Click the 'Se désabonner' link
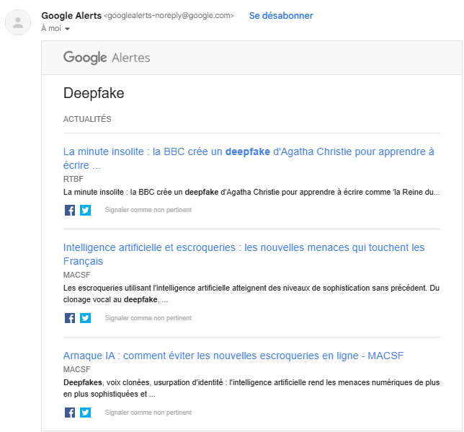The width and height of the screenshot is (464, 432). click(280, 15)
